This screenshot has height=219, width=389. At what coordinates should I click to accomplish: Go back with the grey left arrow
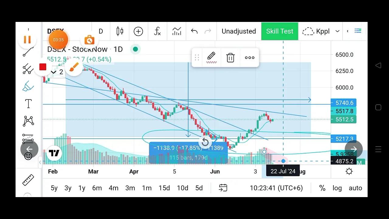click(x=29, y=149)
